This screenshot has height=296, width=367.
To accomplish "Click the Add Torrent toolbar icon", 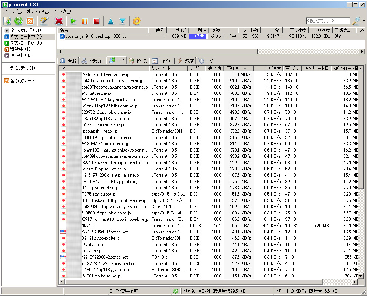I will [x=7, y=21].
